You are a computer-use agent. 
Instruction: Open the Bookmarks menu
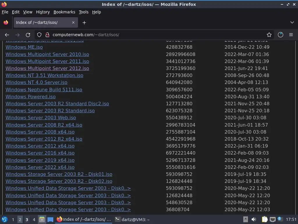pos(64,12)
